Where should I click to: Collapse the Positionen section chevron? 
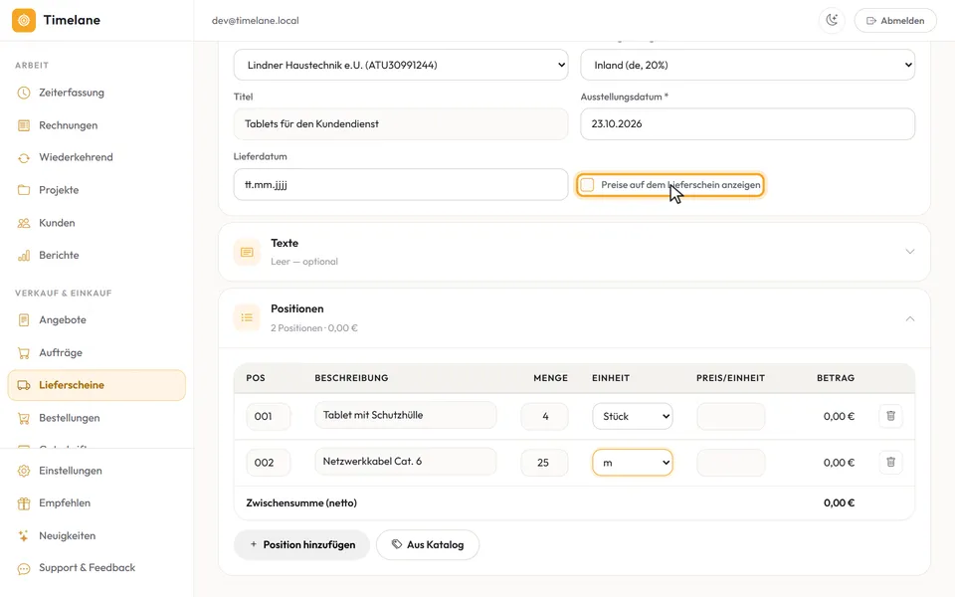pos(910,318)
